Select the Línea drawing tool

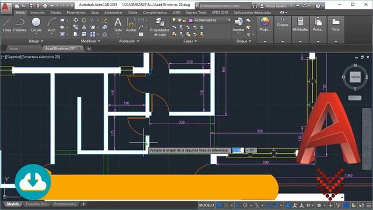(x=7, y=24)
